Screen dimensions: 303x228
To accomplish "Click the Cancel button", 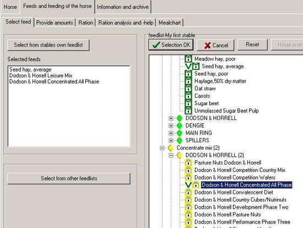I will point(215,45).
